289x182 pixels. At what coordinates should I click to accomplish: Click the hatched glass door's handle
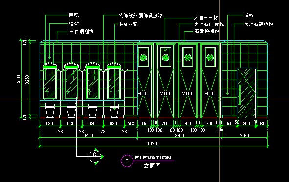240,94
